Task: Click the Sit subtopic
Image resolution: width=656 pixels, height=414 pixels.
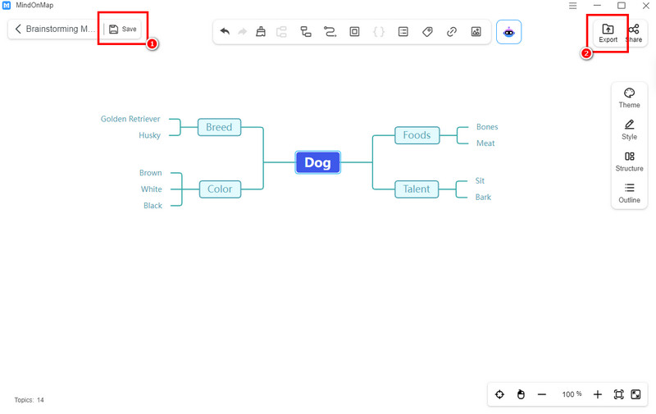Action: click(480, 180)
